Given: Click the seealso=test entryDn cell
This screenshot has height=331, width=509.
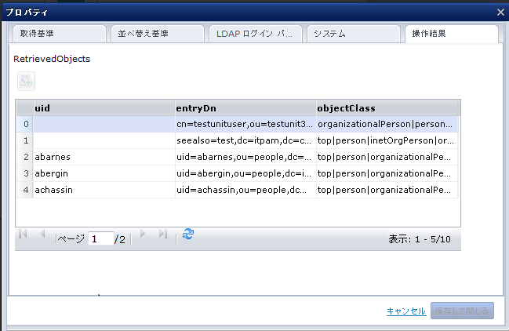Looking at the screenshot, I should point(245,140).
